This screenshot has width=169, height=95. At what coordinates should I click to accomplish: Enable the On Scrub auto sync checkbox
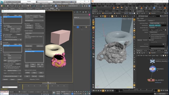click(36, 25)
